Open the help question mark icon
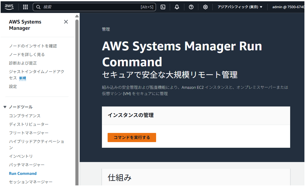Image resolution: width=307 pixels, height=187 pixels. pyautogui.click(x=191, y=7)
